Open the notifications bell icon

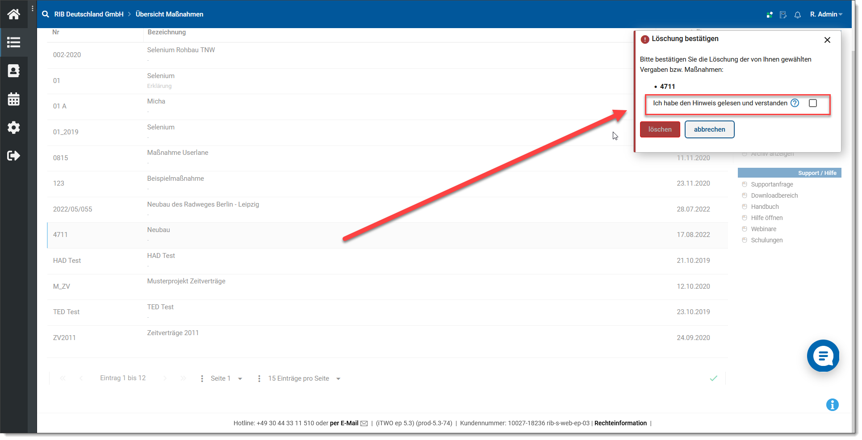797,15
